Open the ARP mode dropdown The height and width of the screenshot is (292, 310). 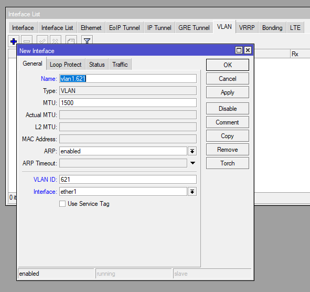pos(192,151)
